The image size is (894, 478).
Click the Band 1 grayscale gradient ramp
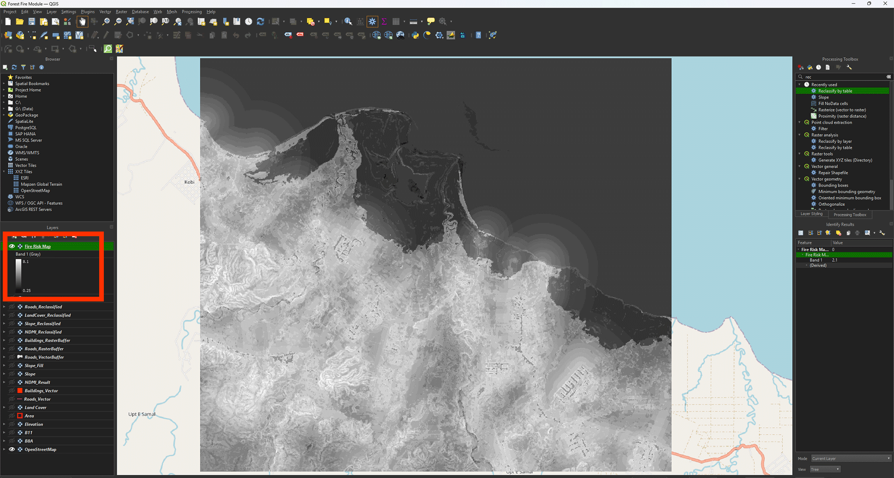click(x=18, y=276)
